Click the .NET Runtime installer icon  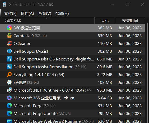coord(9,90)
